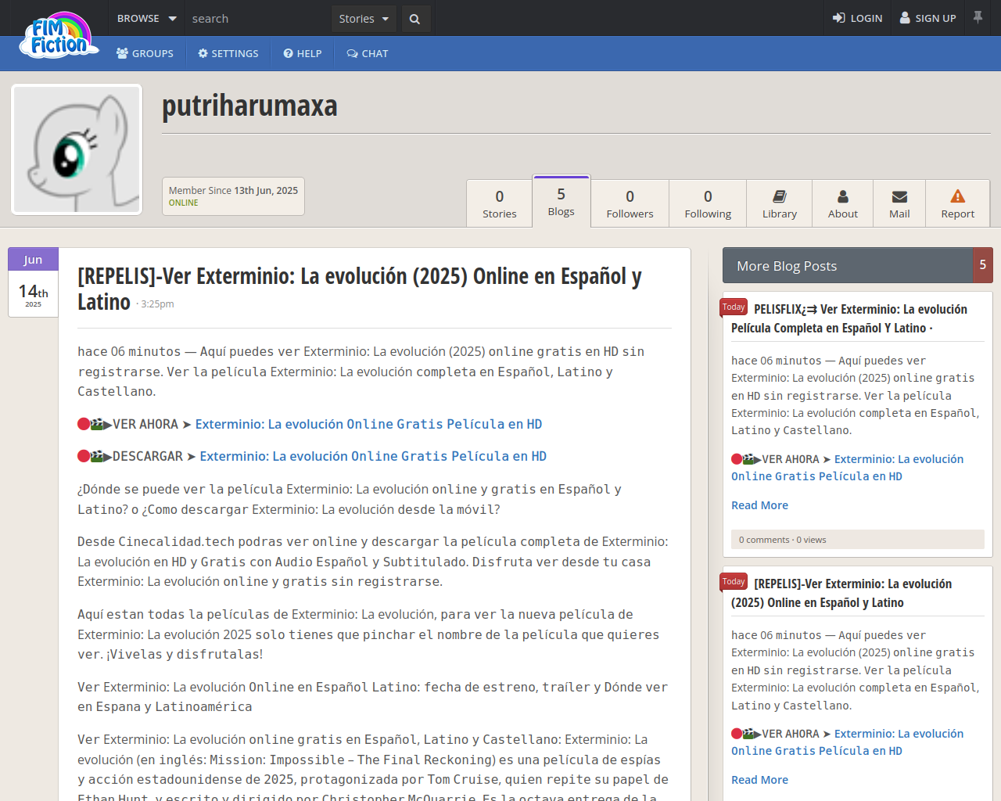The image size is (1001, 801).
Task: Open the Browse dropdown menu
Action: coord(146,18)
